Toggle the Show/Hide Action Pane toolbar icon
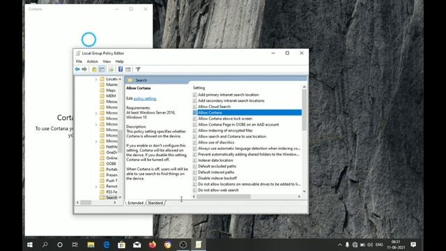This screenshot has width=446, height=251. (x=128, y=69)
